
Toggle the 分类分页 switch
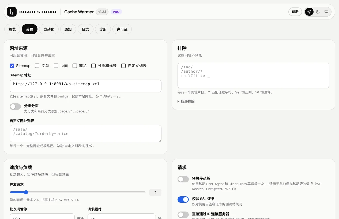pos(15,107)
